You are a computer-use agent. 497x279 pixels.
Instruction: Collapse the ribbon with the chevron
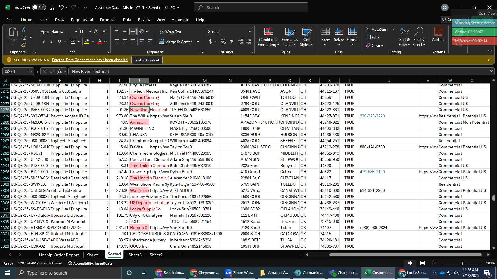(x=490, y=51)
